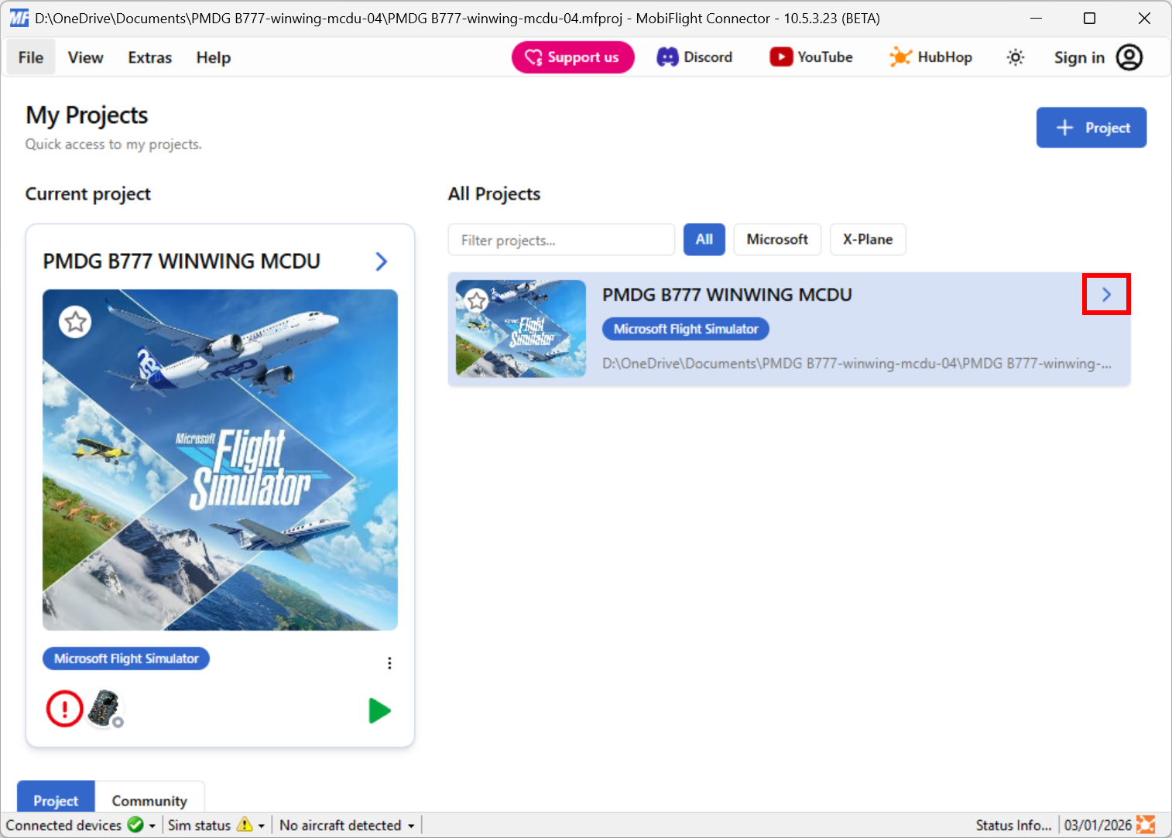Open the MobiFlight YouTube channel
1172x838 pixels.
[810, 56]
